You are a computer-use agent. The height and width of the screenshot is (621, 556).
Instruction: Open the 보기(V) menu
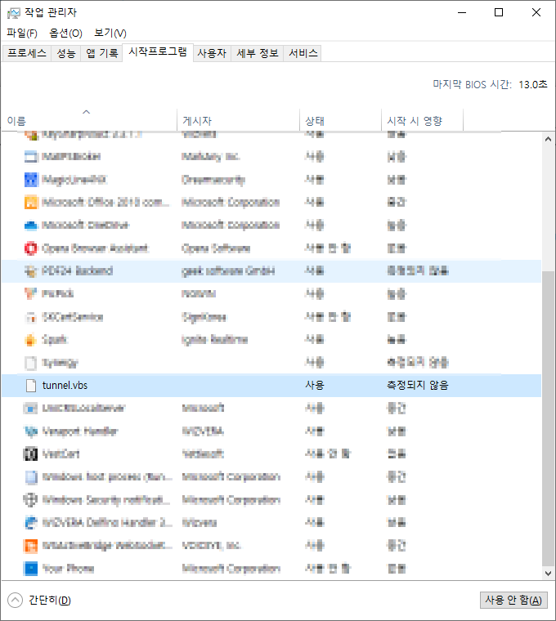pyautogui.click(x=110, y=33)
